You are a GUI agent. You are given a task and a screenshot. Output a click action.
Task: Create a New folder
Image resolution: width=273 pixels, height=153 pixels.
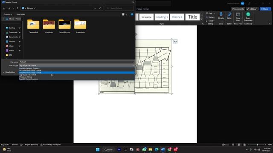tap(20, 14)
